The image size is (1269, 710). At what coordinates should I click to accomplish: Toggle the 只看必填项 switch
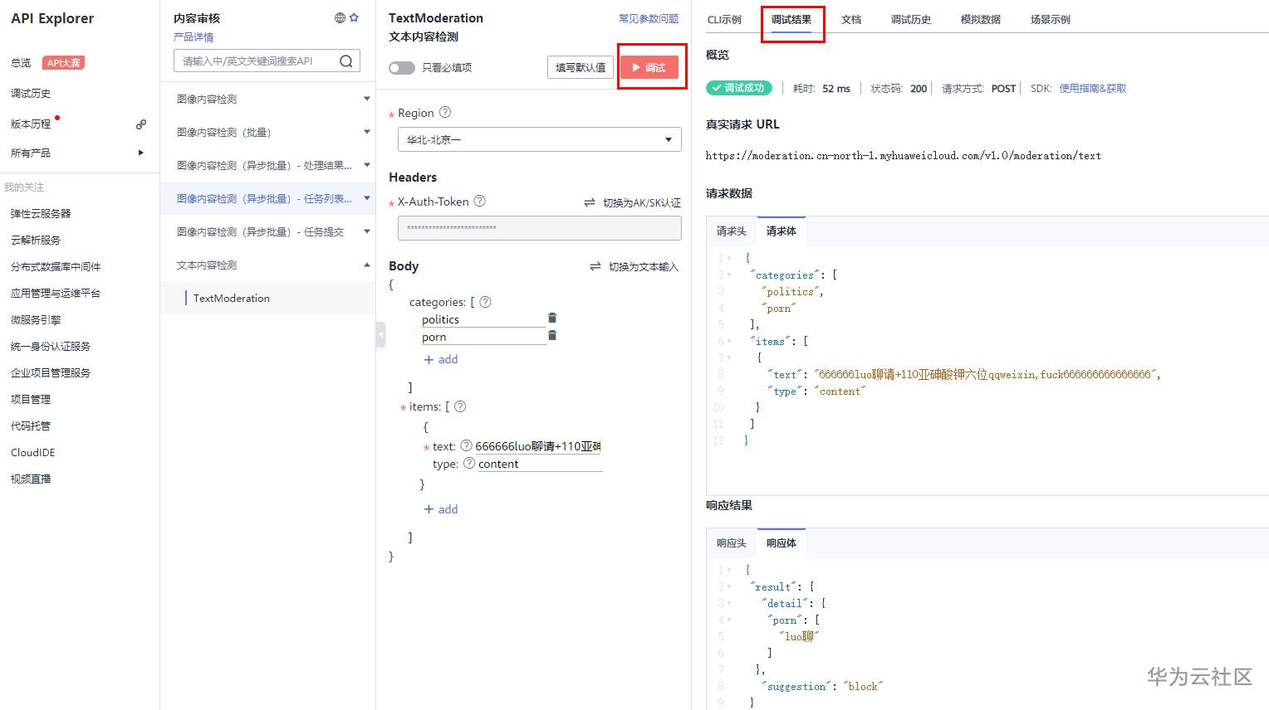click(402, 67)
